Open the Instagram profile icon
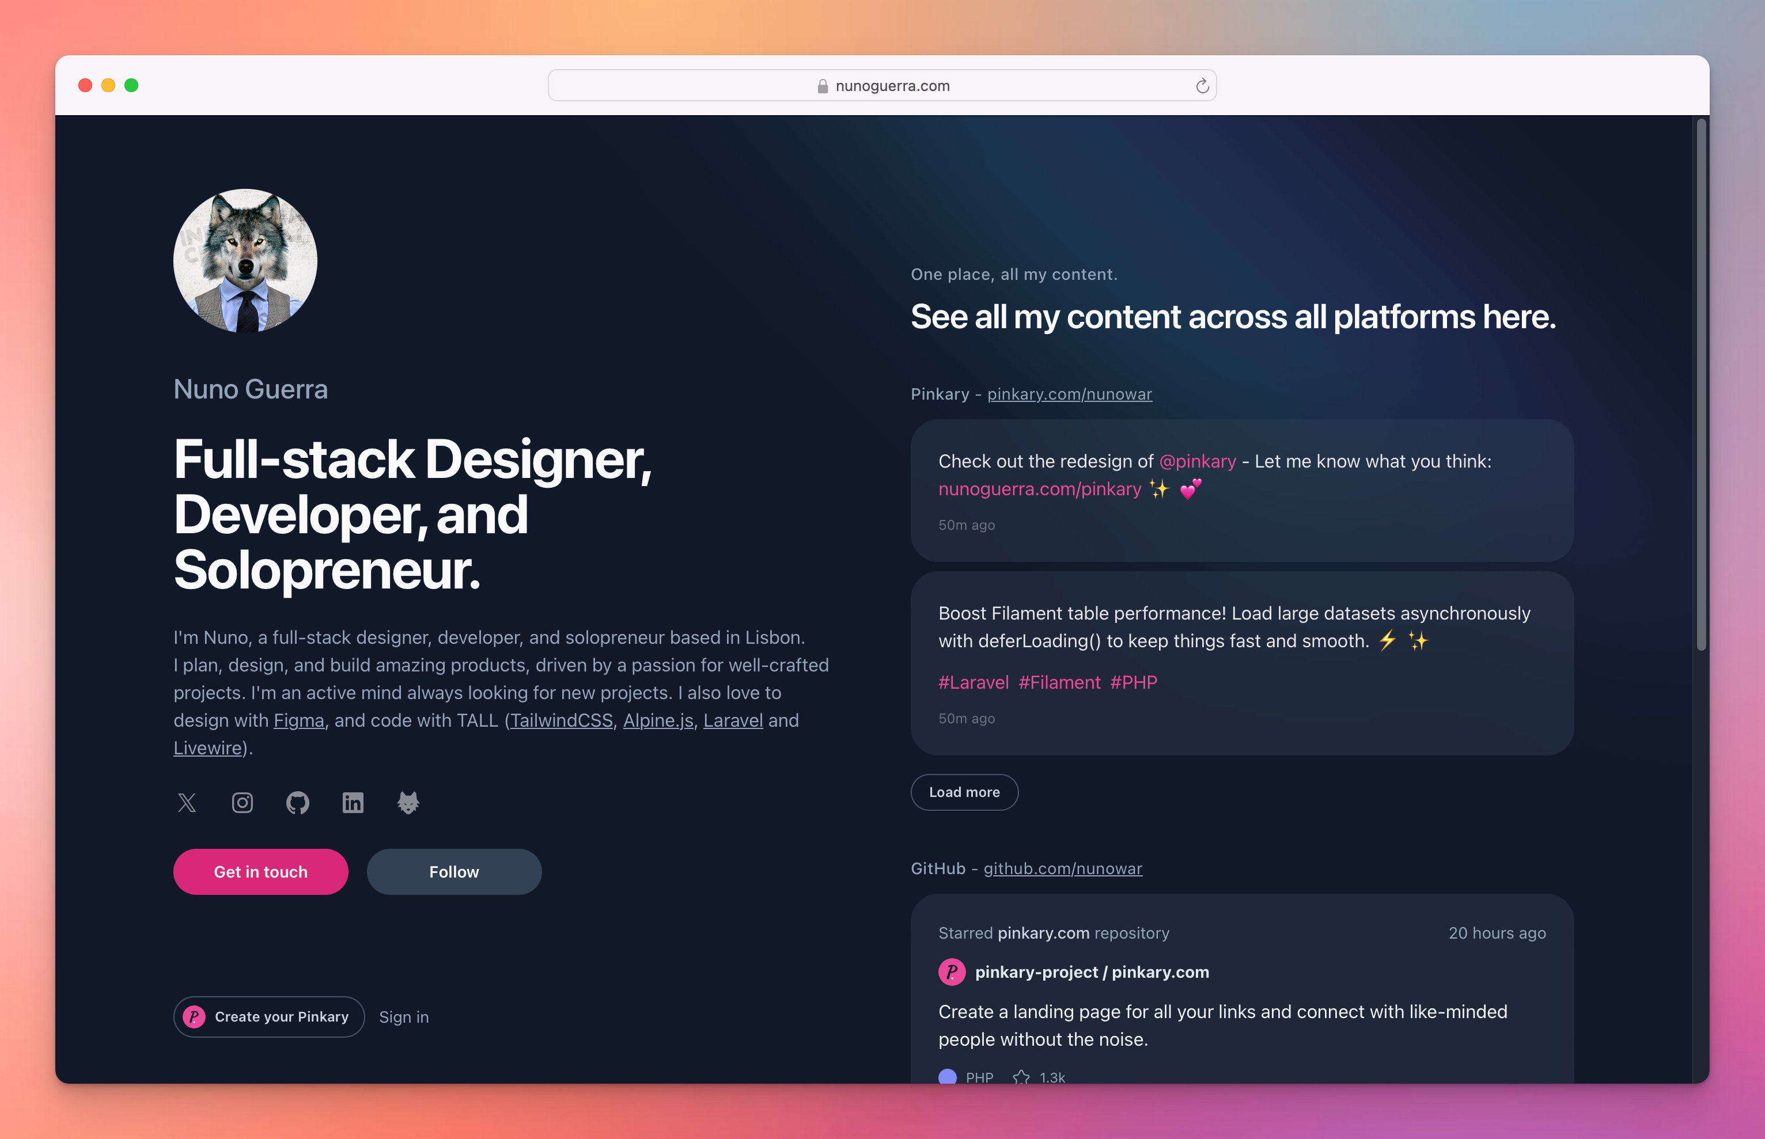 [x=242, y=803]
